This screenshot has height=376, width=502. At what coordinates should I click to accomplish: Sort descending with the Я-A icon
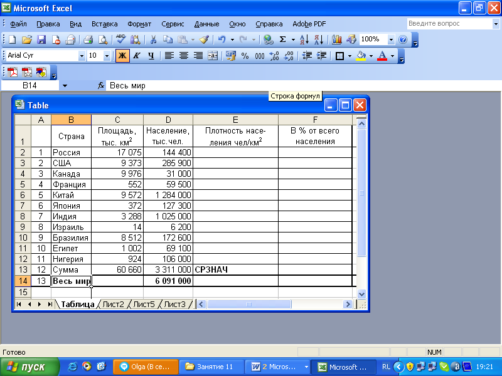pos(319,39)
